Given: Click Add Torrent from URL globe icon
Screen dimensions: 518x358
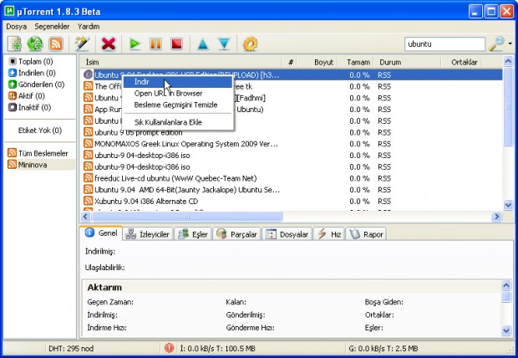Looking at the screenshot, I should (35, 43).
